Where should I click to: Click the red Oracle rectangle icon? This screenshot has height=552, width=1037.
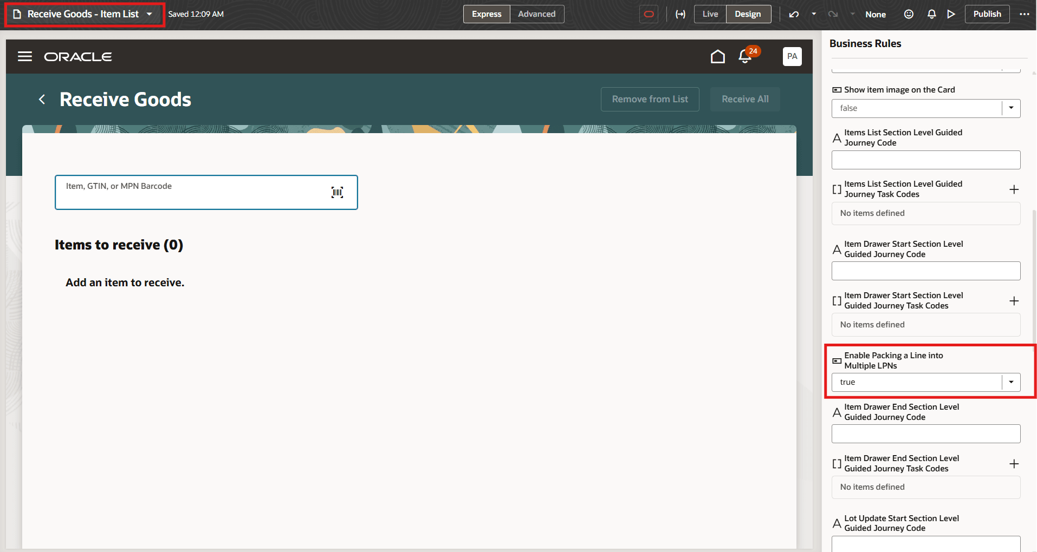(x=649, y=14)
